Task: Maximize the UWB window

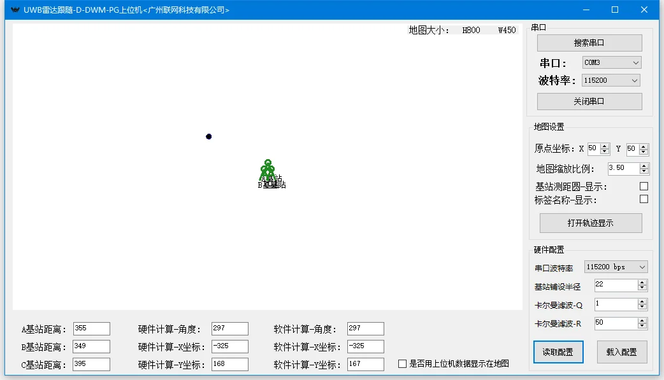Action: (x=615, y=10)
